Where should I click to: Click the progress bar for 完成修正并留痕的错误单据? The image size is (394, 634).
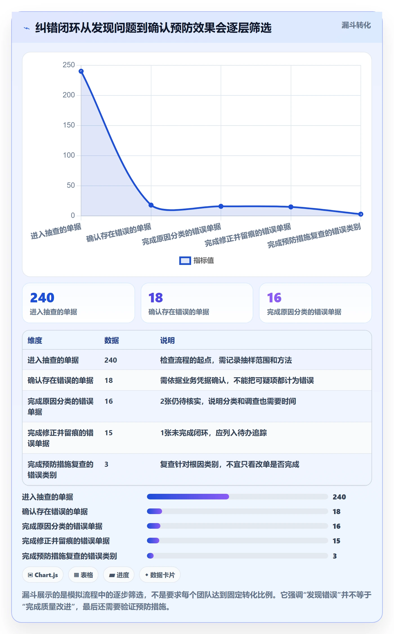click(x=238, y=541)
